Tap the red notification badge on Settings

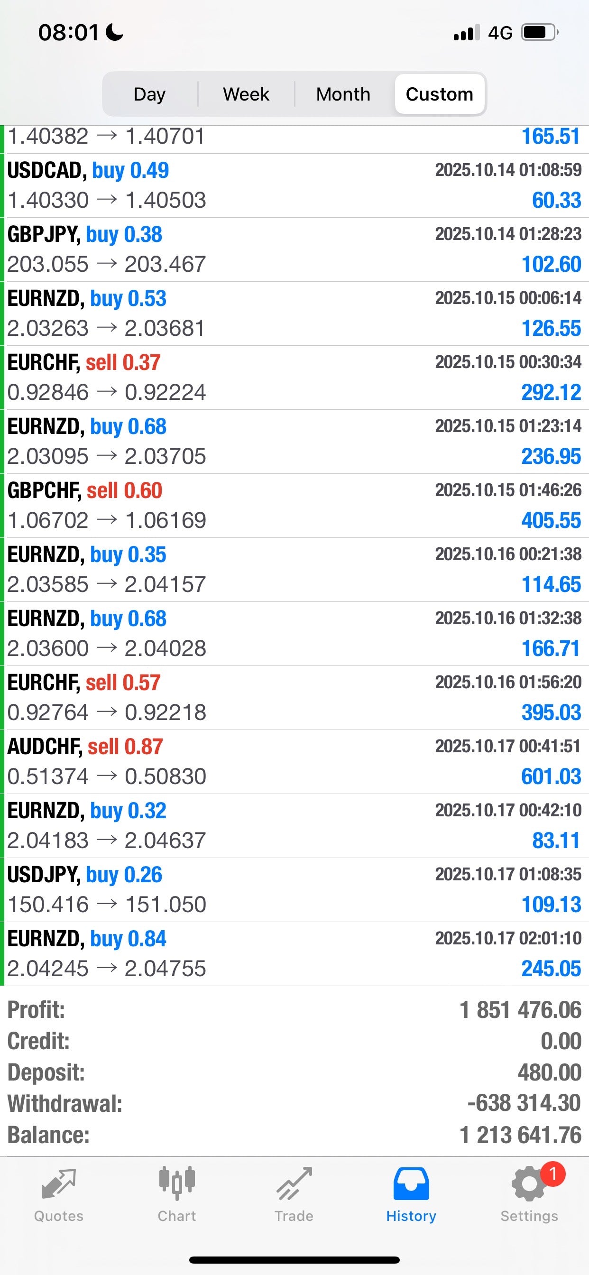[552, 1173]
